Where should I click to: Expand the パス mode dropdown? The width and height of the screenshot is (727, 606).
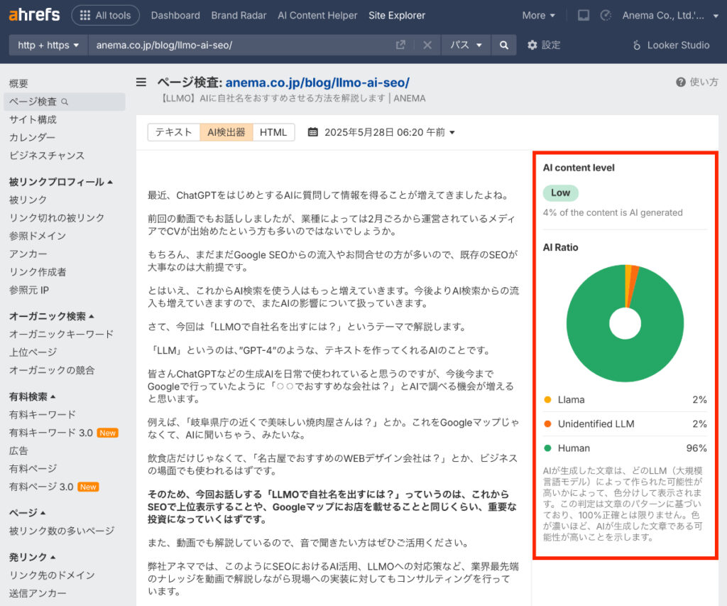(x=466, y=45)
